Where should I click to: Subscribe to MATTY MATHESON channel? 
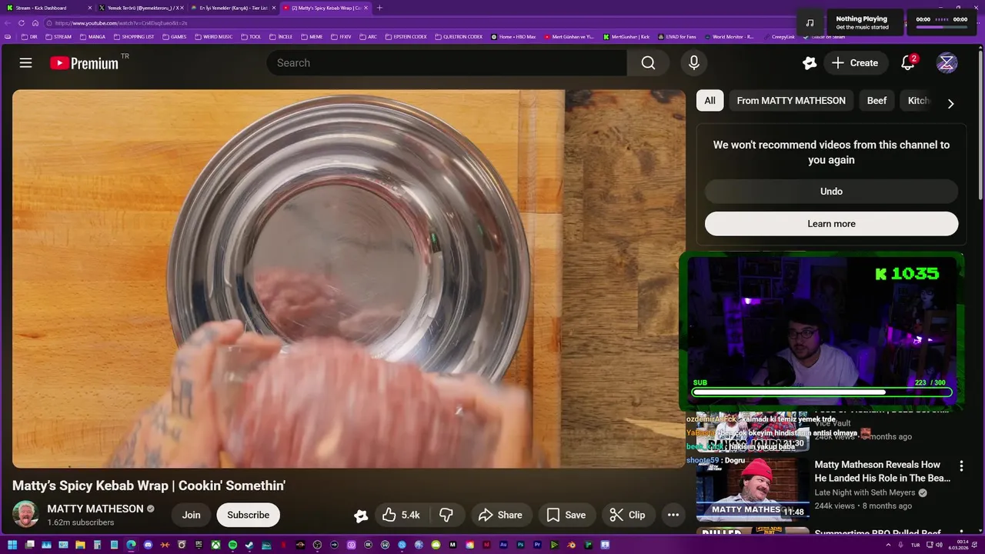248,515
